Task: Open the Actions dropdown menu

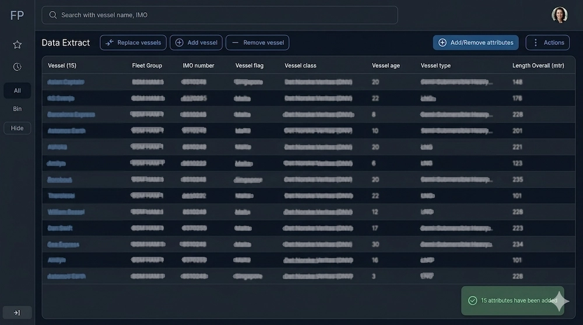Action: [548, 43]
